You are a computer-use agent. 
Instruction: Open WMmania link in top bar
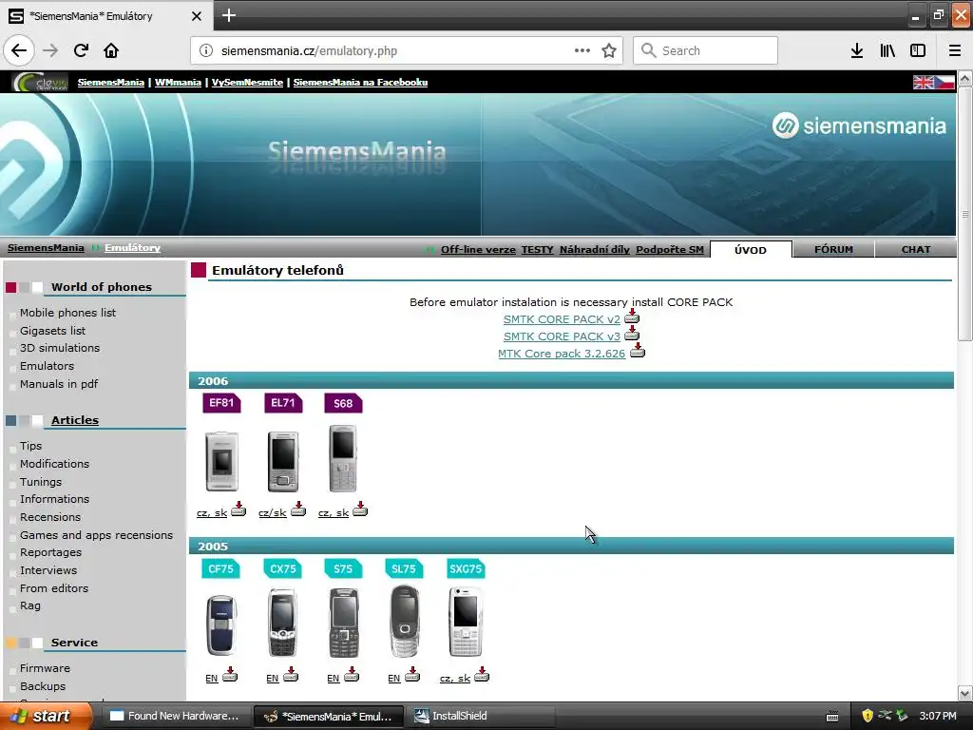178,83
